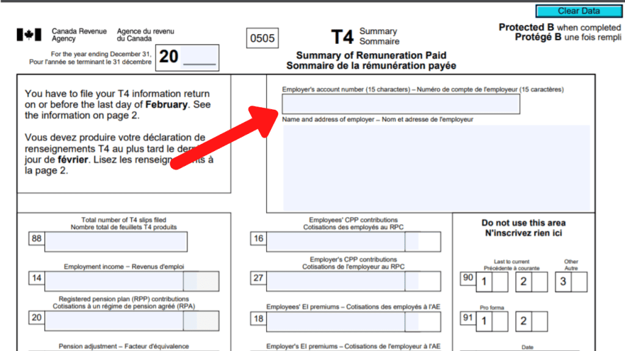The width and height of the screenshot is (625, 351).
Task: Click the Name and address of employer box
Action: [436, 168]
